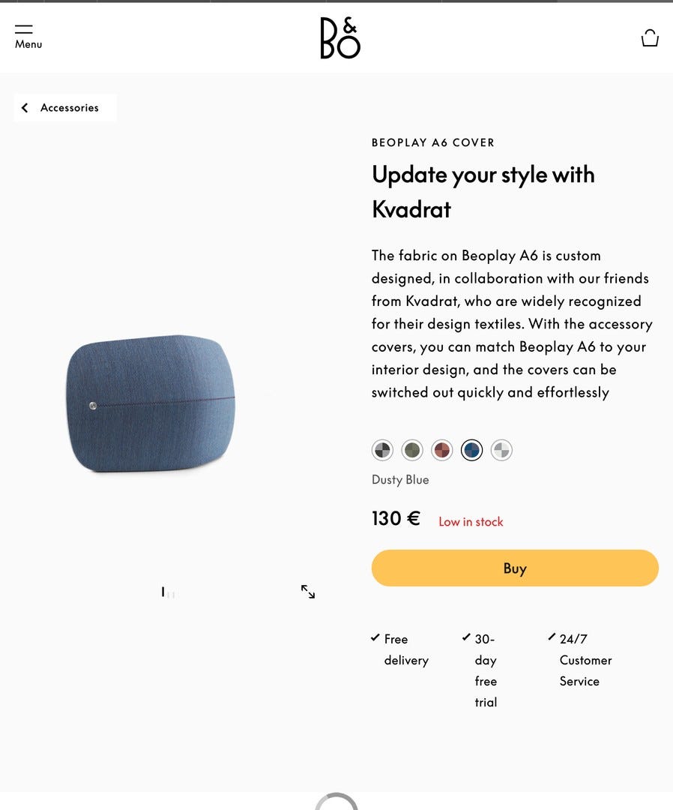
Task: Click the blue Beoplay A6 cover image
Action: click(151, 403)
